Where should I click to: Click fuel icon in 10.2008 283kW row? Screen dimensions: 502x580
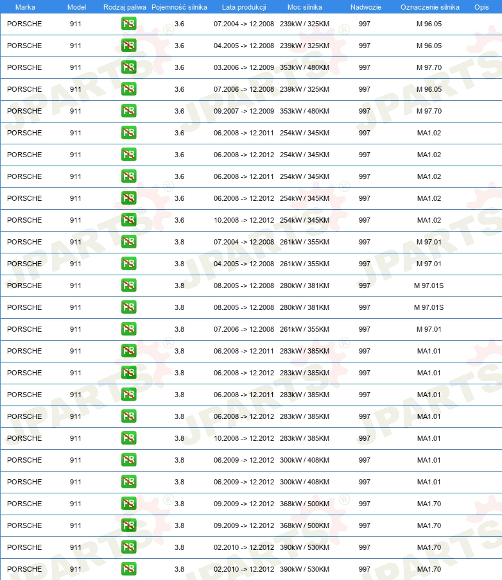129,438
